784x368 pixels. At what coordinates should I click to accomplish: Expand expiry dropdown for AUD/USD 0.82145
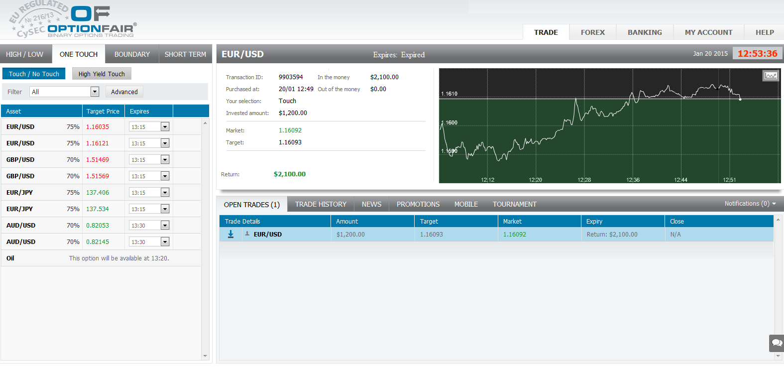click(165, 242)
